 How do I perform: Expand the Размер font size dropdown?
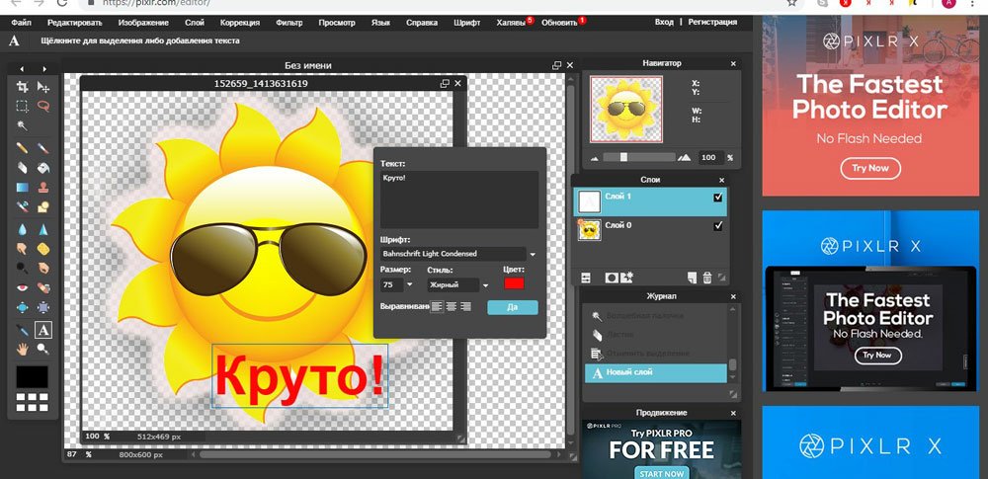(x=409, y=285)
